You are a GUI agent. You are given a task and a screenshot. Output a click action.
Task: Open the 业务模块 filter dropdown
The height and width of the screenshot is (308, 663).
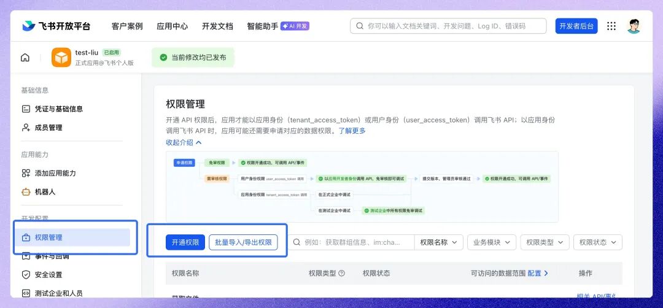click(491, 242)
